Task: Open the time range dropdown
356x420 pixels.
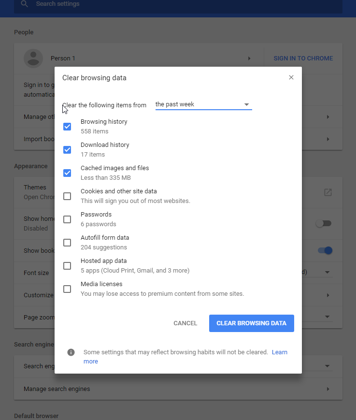Action: point(204,104)
